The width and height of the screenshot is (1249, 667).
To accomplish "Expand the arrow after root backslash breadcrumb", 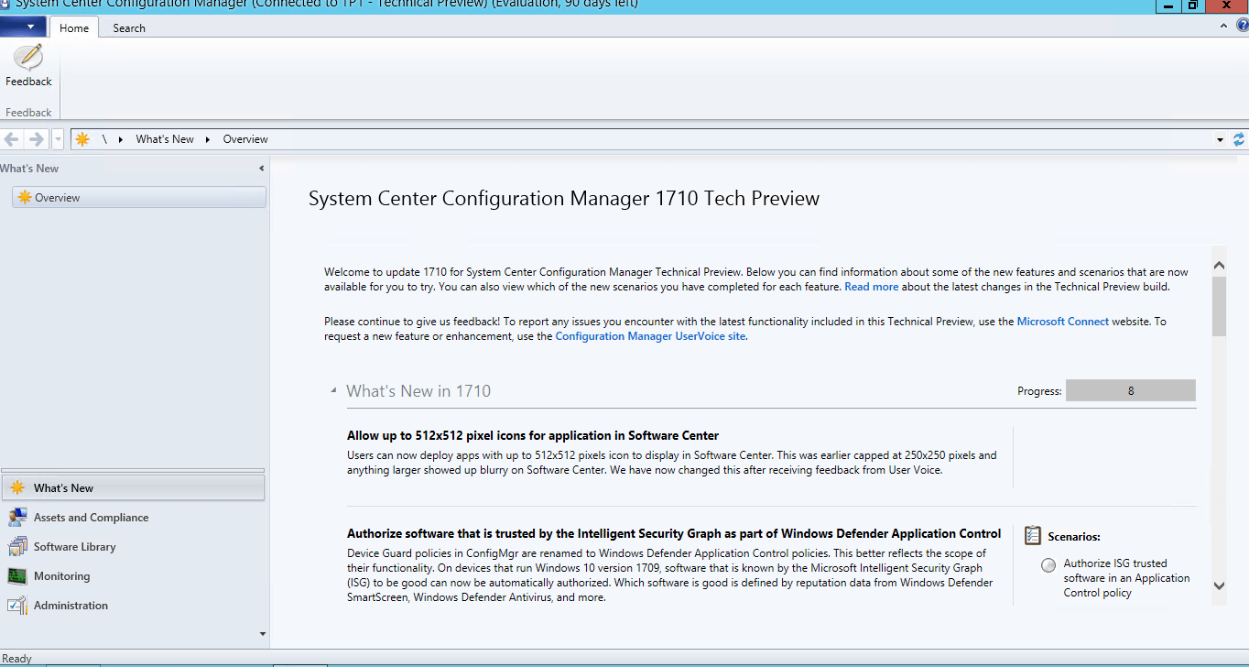I will (121, 139).
